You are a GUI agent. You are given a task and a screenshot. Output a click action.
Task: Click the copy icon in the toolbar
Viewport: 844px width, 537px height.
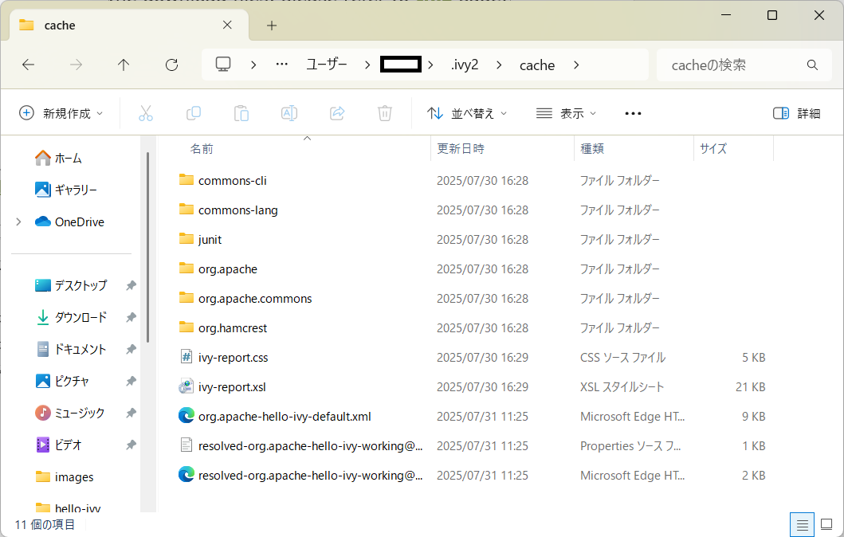194,113
